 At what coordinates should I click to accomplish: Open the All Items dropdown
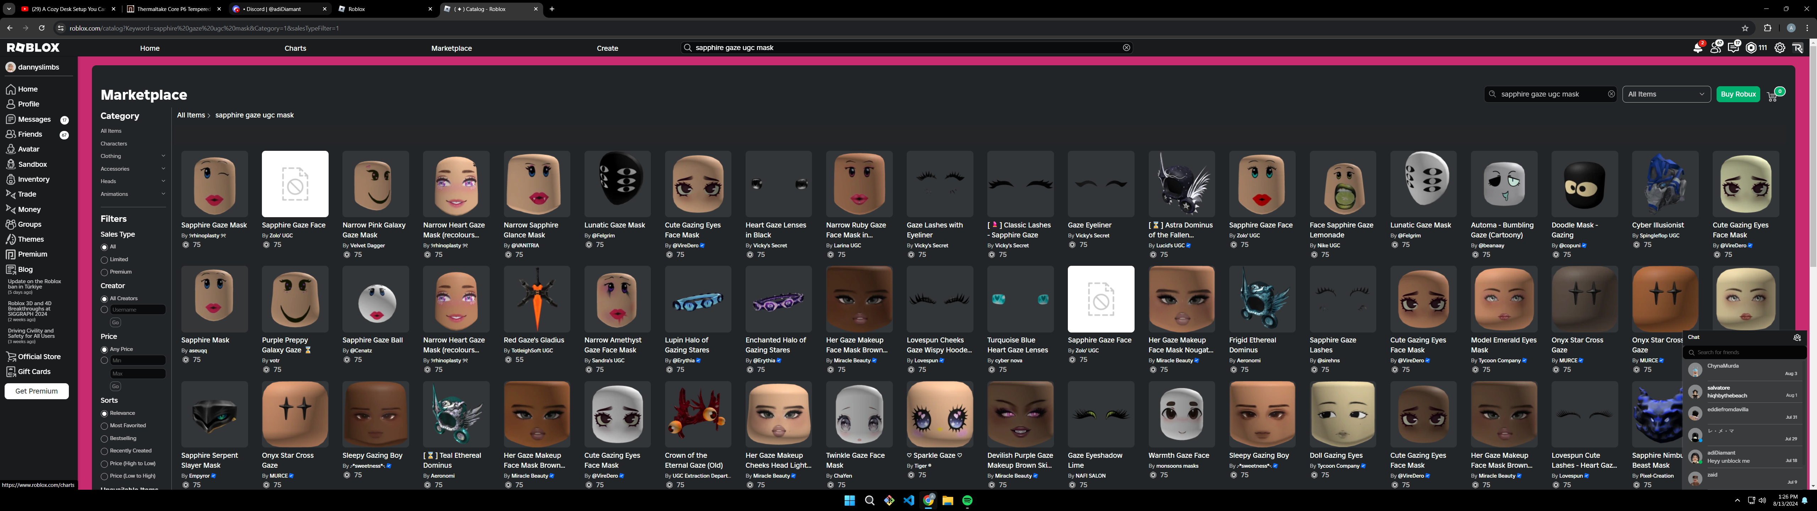click(1666, 94)
